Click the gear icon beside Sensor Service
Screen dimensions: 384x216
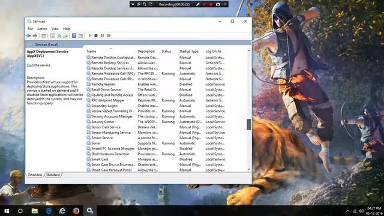click(88, 137)
